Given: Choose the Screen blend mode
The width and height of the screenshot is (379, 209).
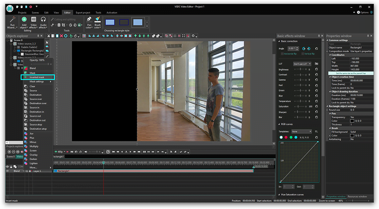Looking at the screenshot, I should point(33,151).
